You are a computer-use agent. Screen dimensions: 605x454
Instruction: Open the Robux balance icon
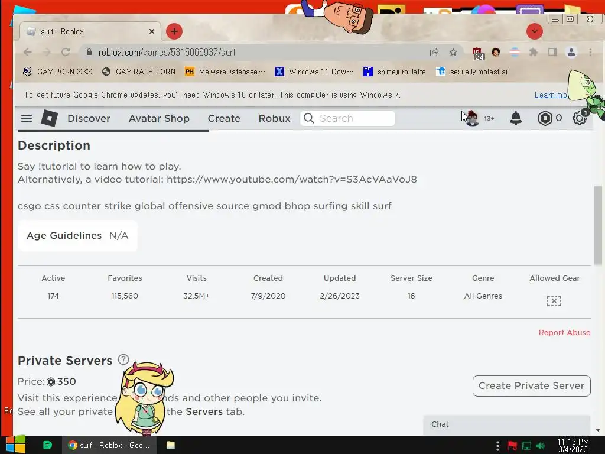[545, 118]
